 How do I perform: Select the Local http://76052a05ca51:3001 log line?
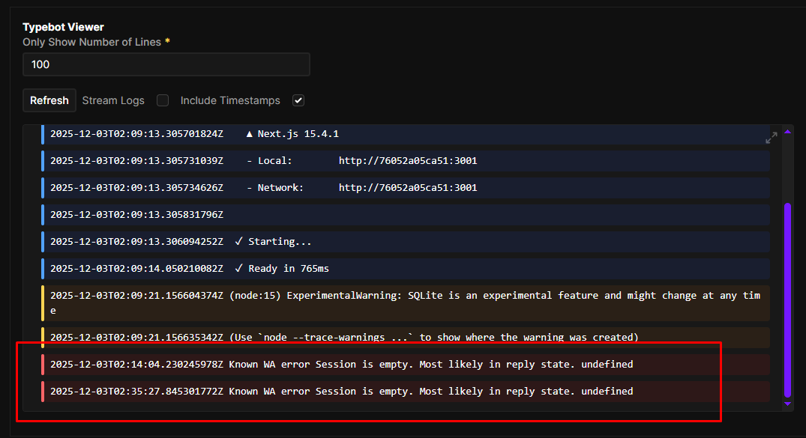click(406, 161)
